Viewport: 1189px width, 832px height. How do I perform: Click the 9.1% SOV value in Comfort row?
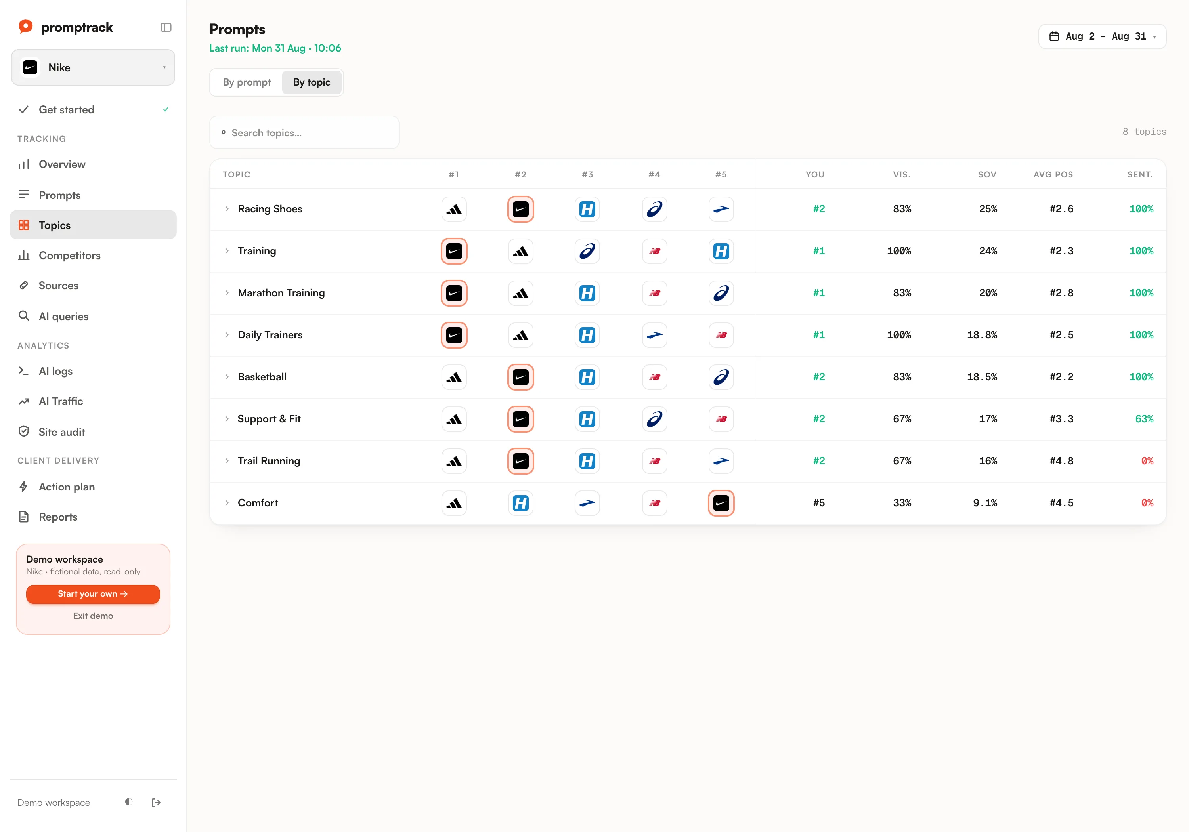pos(984,503)
